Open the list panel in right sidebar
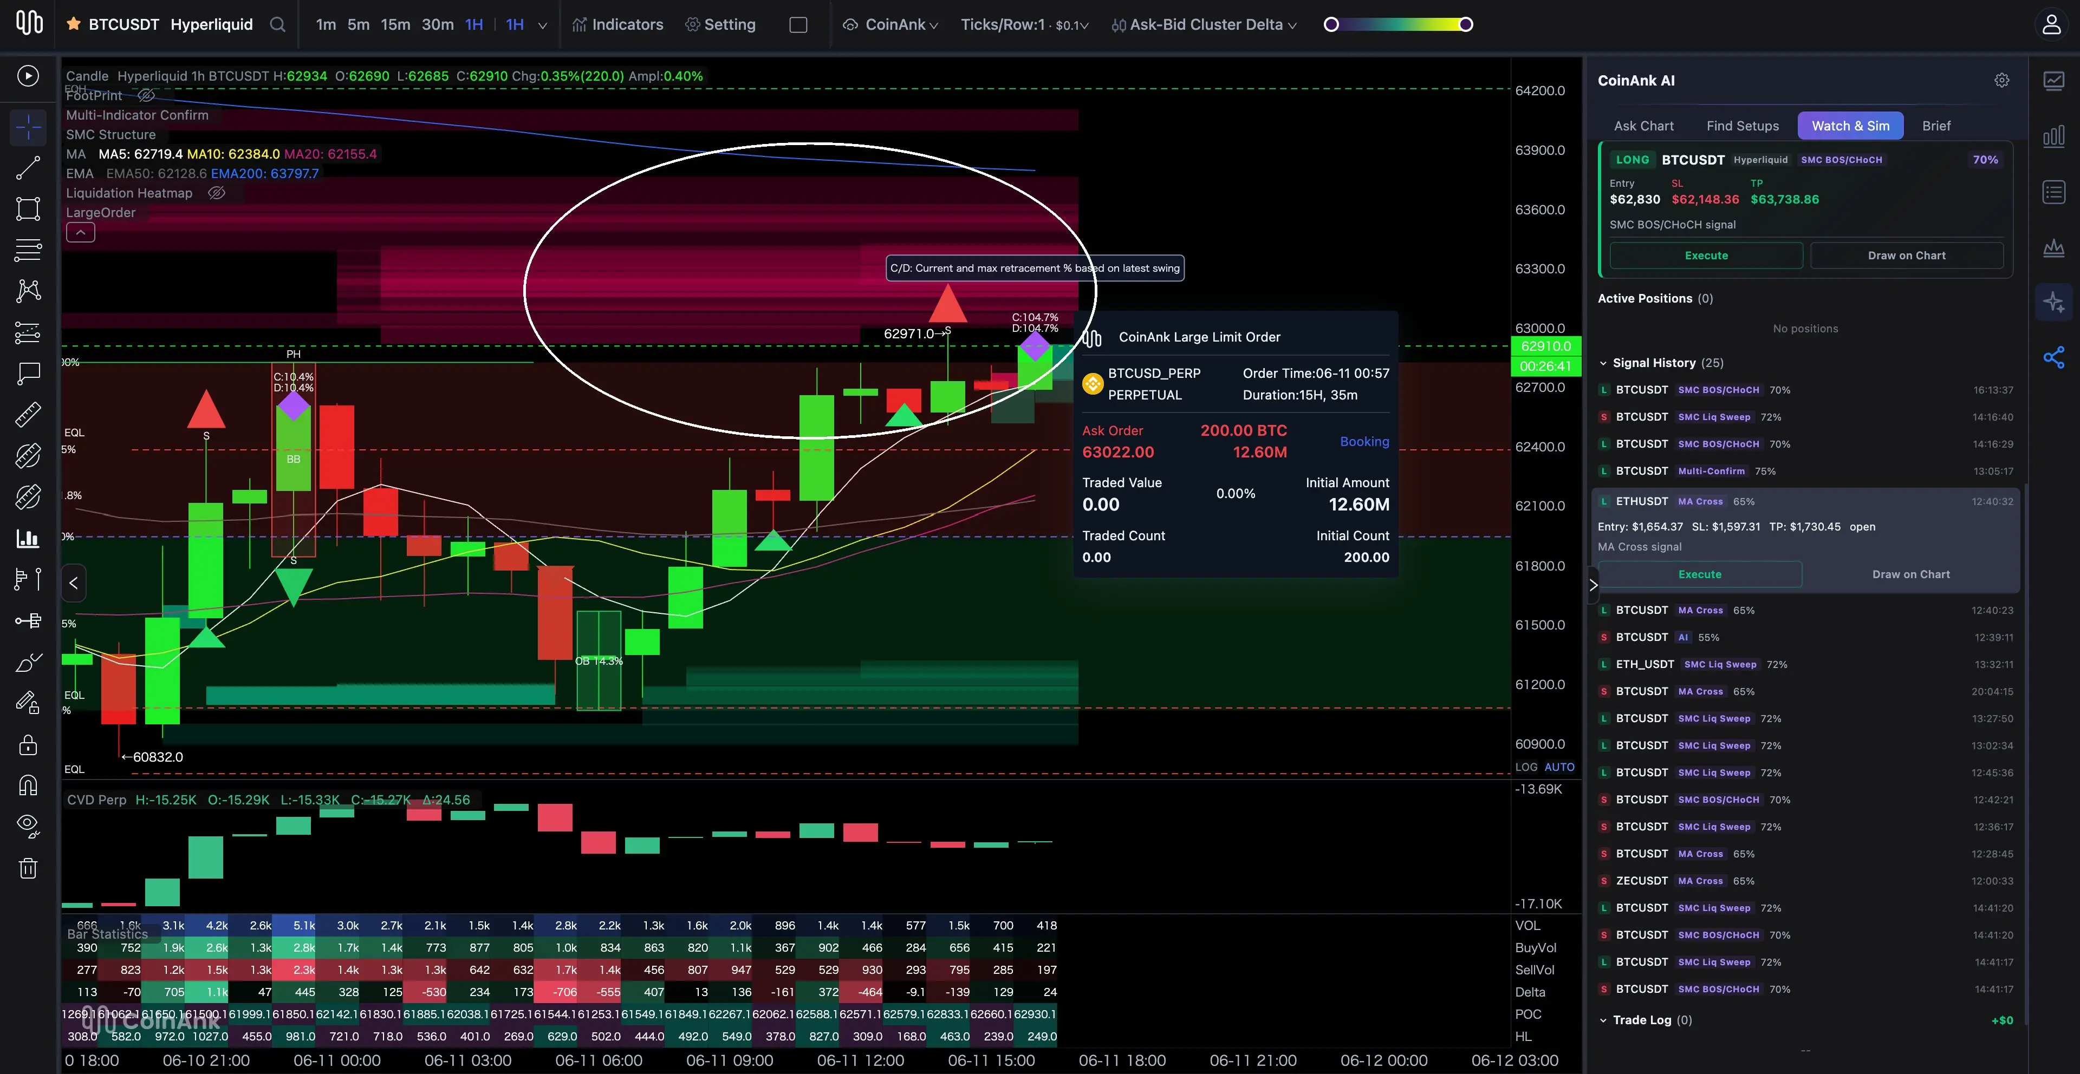 tap(2054, 192)
